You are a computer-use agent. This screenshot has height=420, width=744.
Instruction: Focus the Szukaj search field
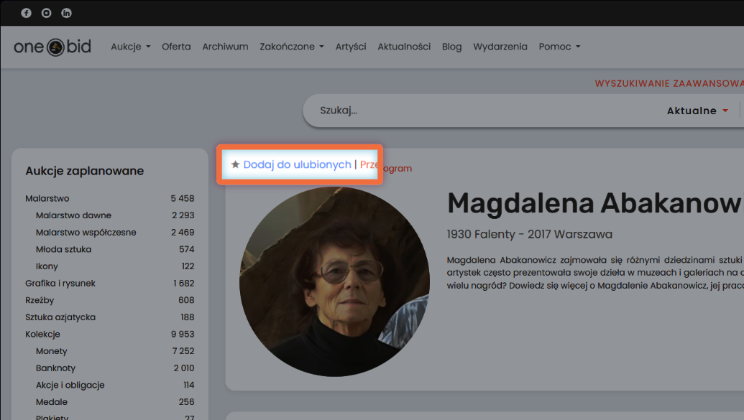click(484, 111)
